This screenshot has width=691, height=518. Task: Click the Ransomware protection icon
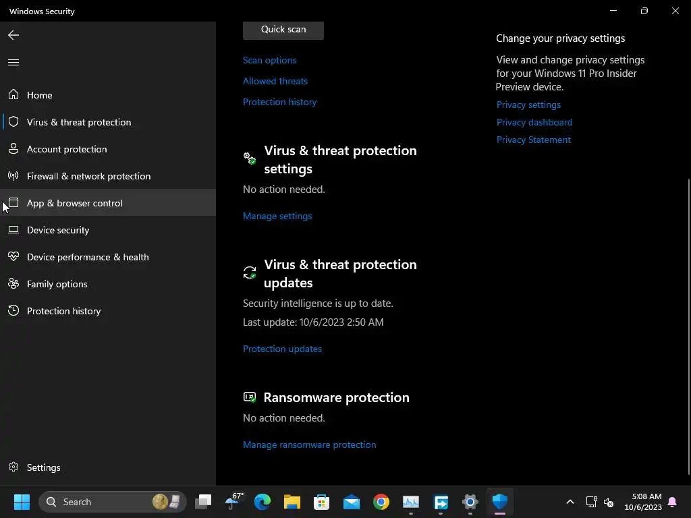(x=250, y=397)
